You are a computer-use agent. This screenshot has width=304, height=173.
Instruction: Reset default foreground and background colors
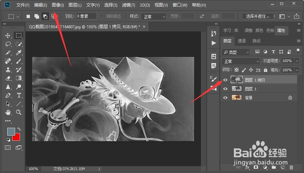8,140
